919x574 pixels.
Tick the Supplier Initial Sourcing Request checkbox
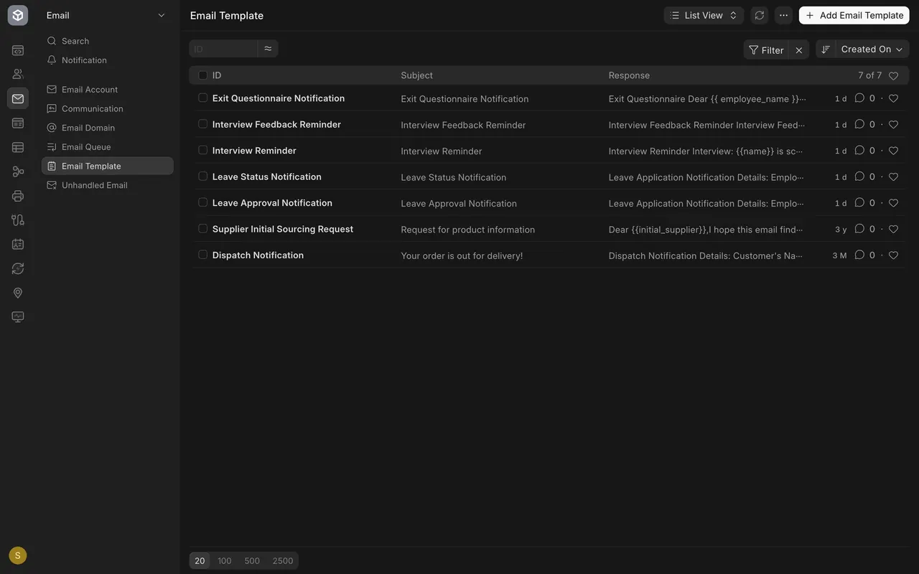coord(202,229)
